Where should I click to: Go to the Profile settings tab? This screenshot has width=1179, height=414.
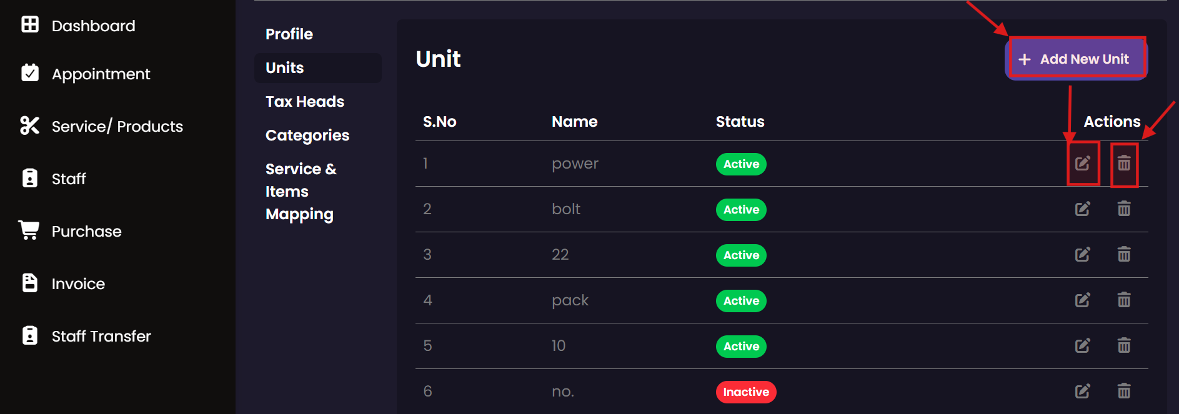[x=289, y=34]
